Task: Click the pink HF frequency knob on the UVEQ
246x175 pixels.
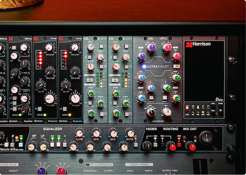Action: point(167,47)
